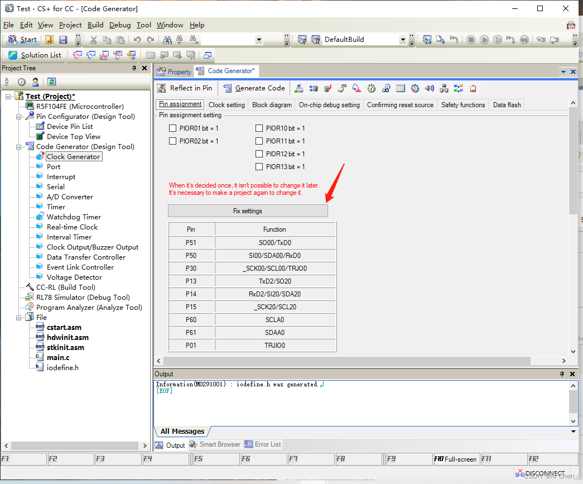This screenshot has height=484, width=583.
Task: Click the Watchdog Timer icon in toolbar
Action: click(386, 88)
